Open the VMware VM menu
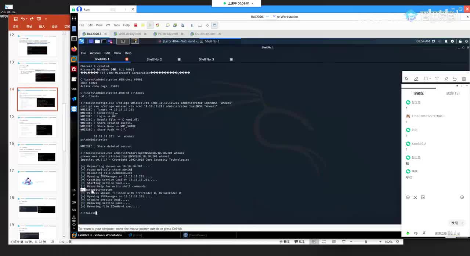Image resolution: width=470 pixels, height=256 pixels. (x=108, y=25)
